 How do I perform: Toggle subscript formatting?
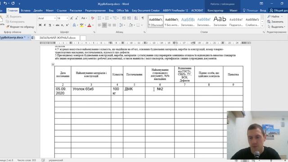click(x=63, y=25)
